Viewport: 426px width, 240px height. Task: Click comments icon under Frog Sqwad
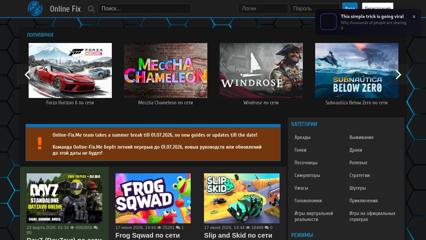(178, 228)
